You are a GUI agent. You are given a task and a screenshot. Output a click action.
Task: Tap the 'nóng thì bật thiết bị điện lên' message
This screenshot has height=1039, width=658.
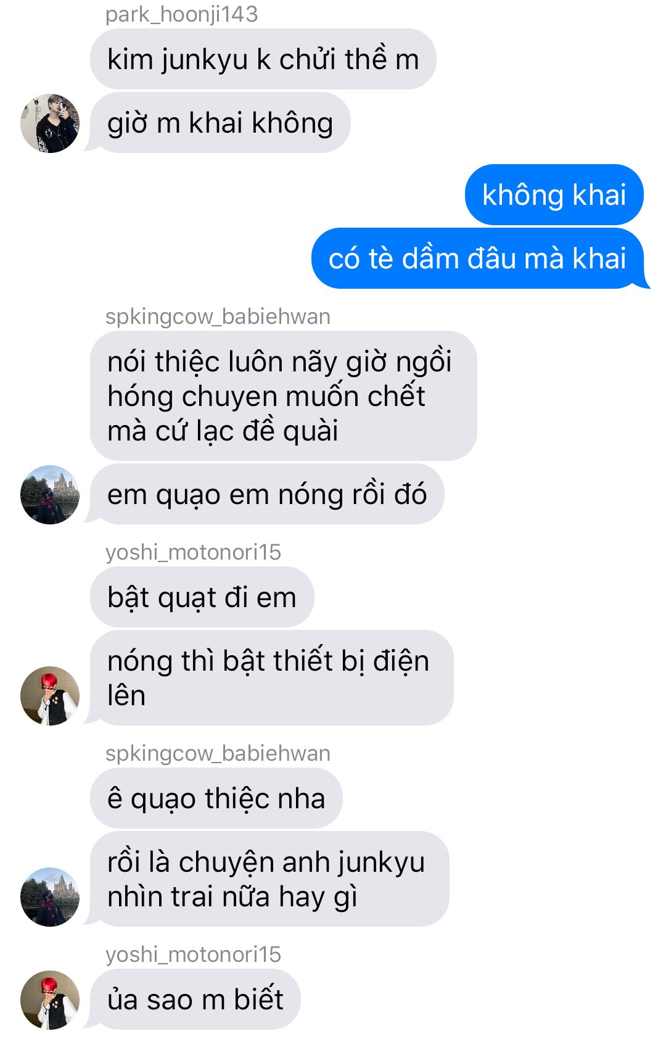(x=272, y=678)
